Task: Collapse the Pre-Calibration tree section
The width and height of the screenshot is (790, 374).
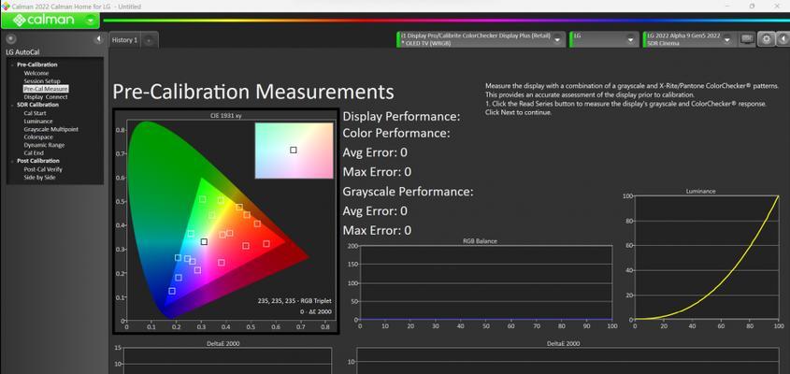Action: tap(12, 65)
